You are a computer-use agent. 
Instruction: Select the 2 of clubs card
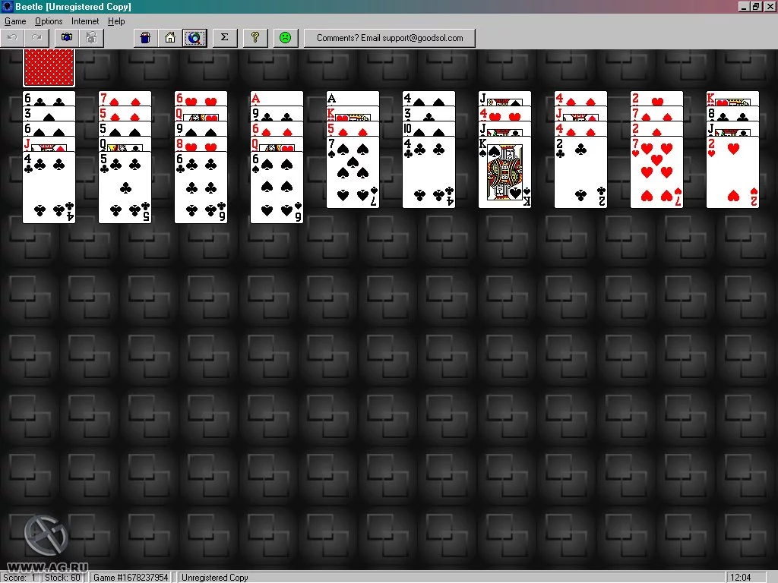[x=580, y=172]
